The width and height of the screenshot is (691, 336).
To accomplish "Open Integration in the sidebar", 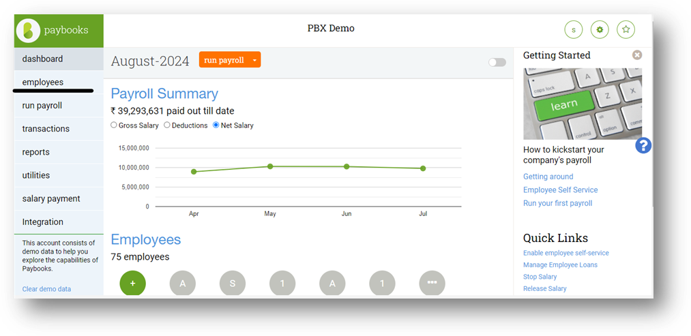I will coord(59,222).
